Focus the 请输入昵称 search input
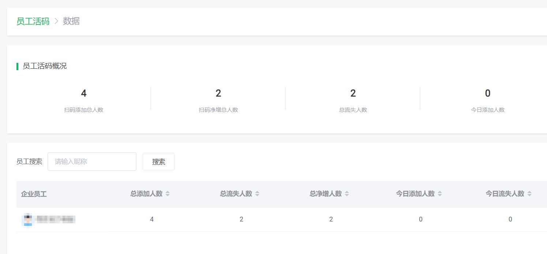This screenshot has height=254, width=547. tap(92, 162)
